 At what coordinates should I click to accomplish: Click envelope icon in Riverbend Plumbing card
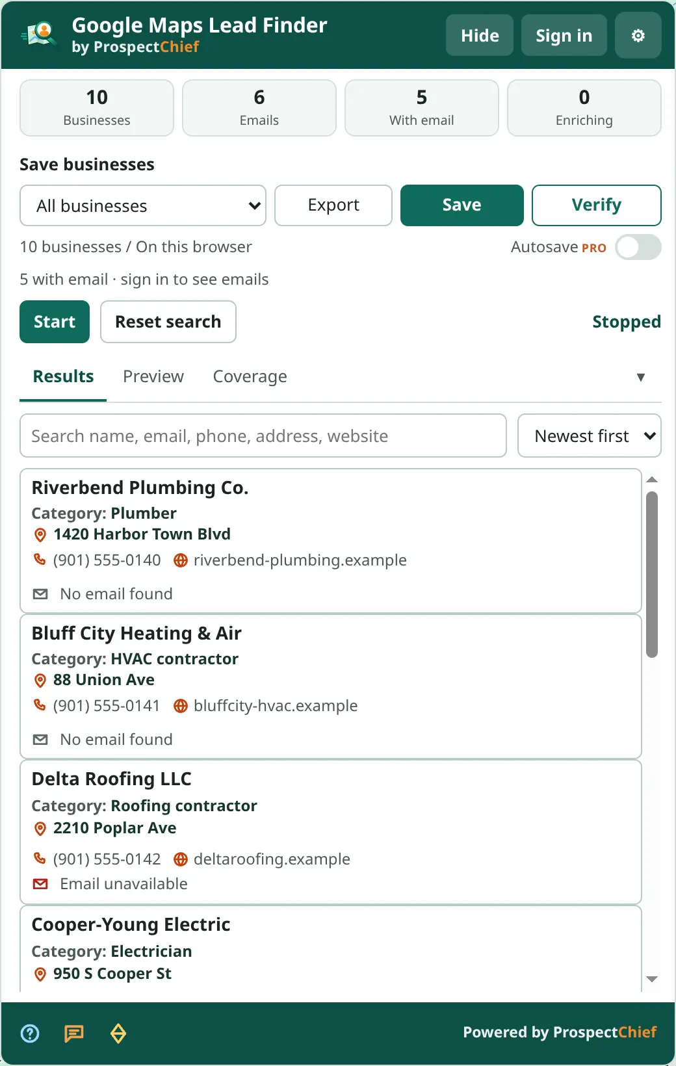pyautogui.click(x=40, y=594)
